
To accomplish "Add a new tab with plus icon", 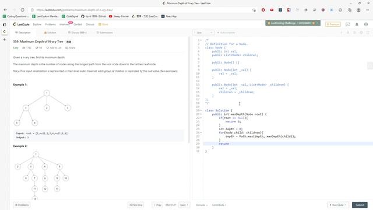I will tap(4, 39).
